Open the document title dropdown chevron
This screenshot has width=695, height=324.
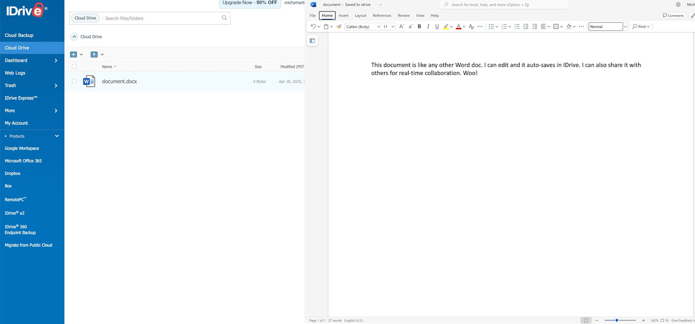click(x=380, y=4)
